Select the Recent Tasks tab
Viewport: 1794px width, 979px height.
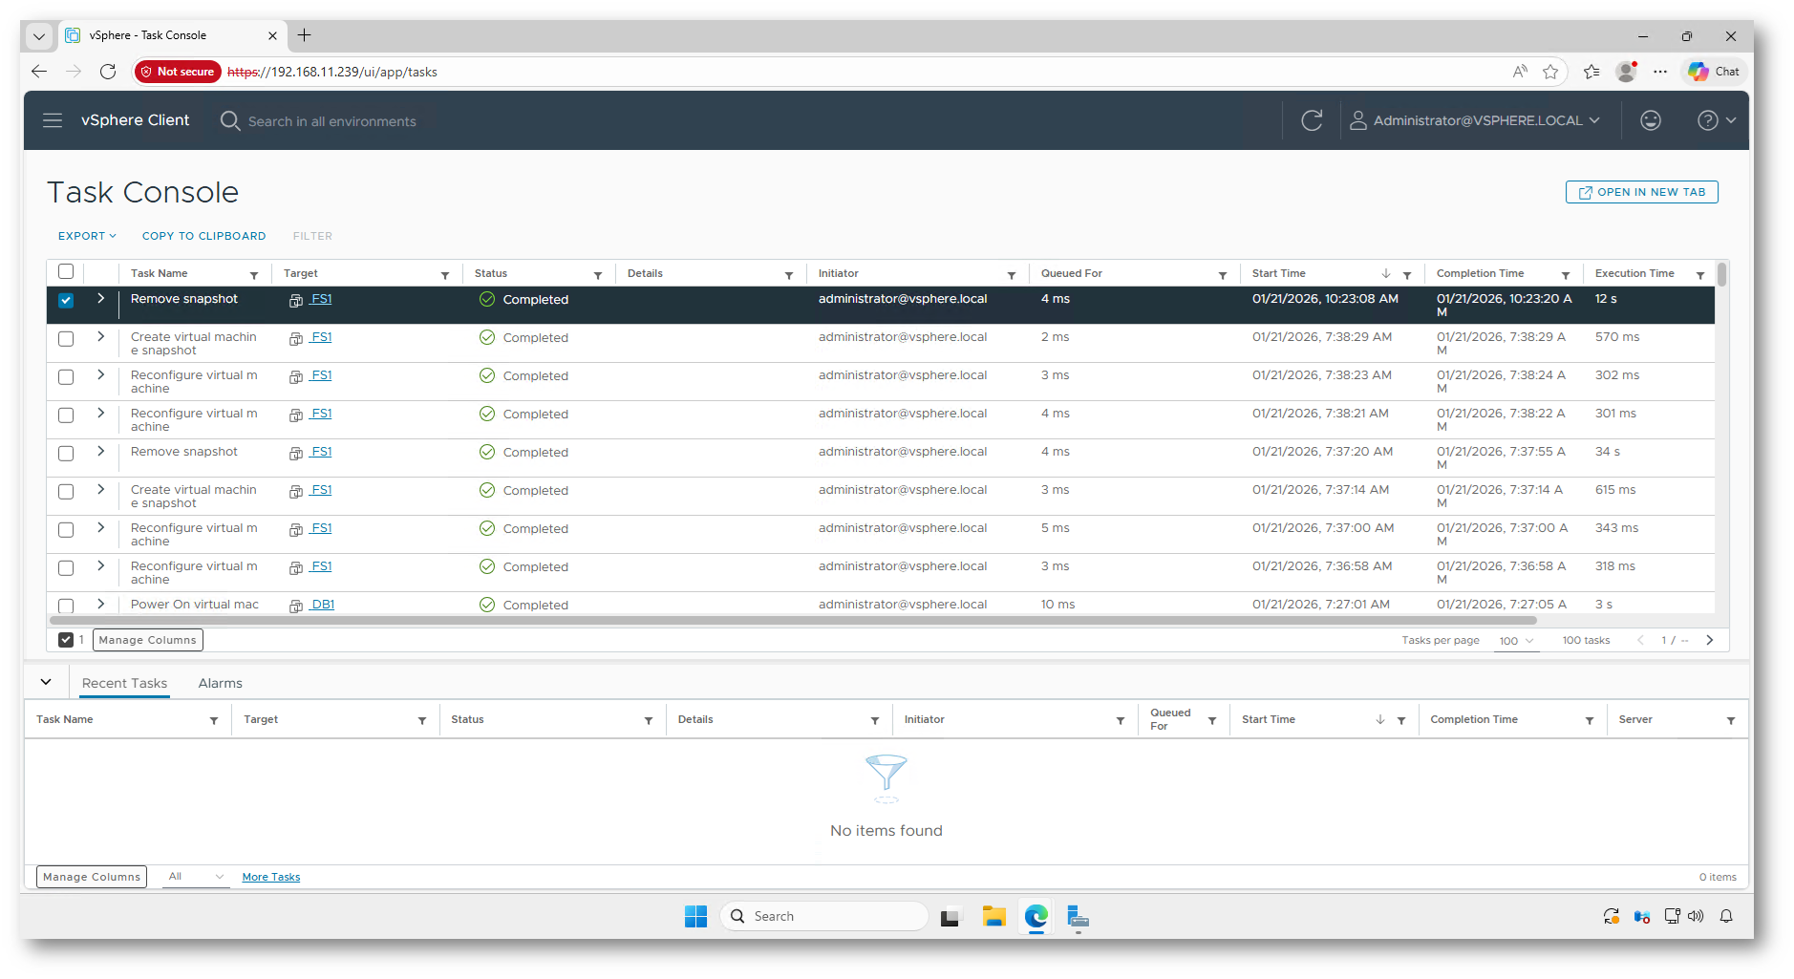pos(124,683)
